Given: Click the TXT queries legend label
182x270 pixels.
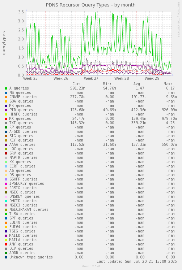Looking at the screenshot, I should pyautogui.click(x=21, y=123).
